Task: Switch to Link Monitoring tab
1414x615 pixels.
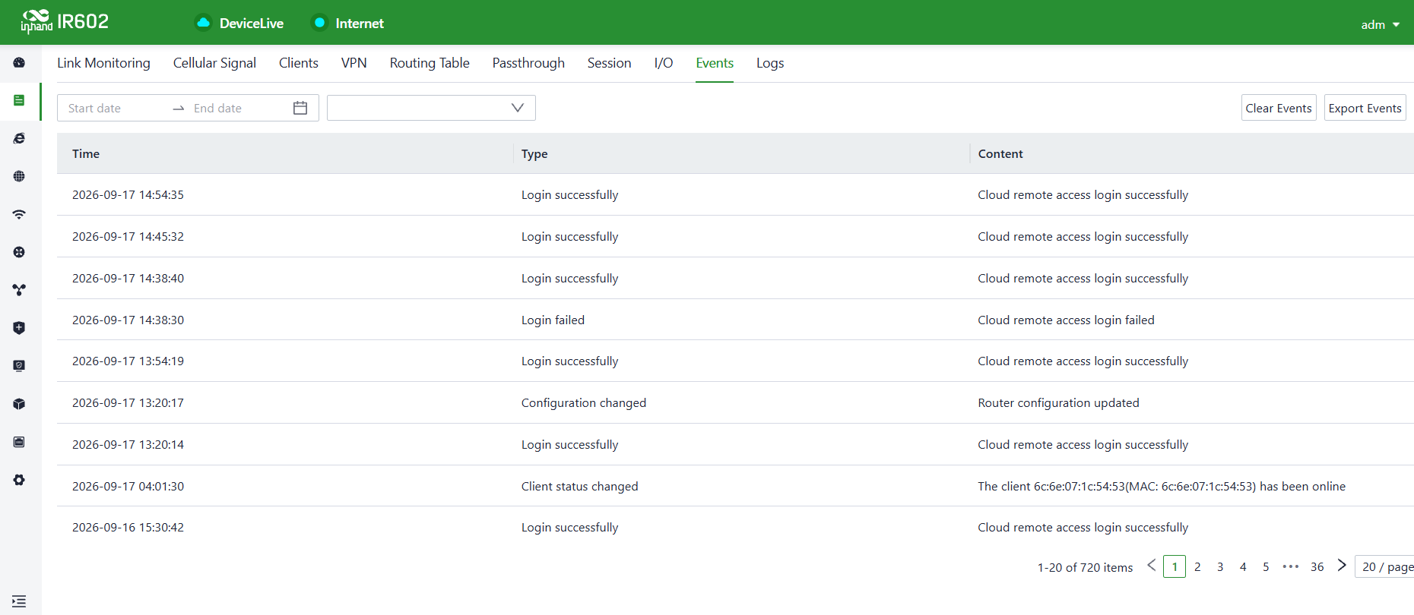Action: point(103,63)
